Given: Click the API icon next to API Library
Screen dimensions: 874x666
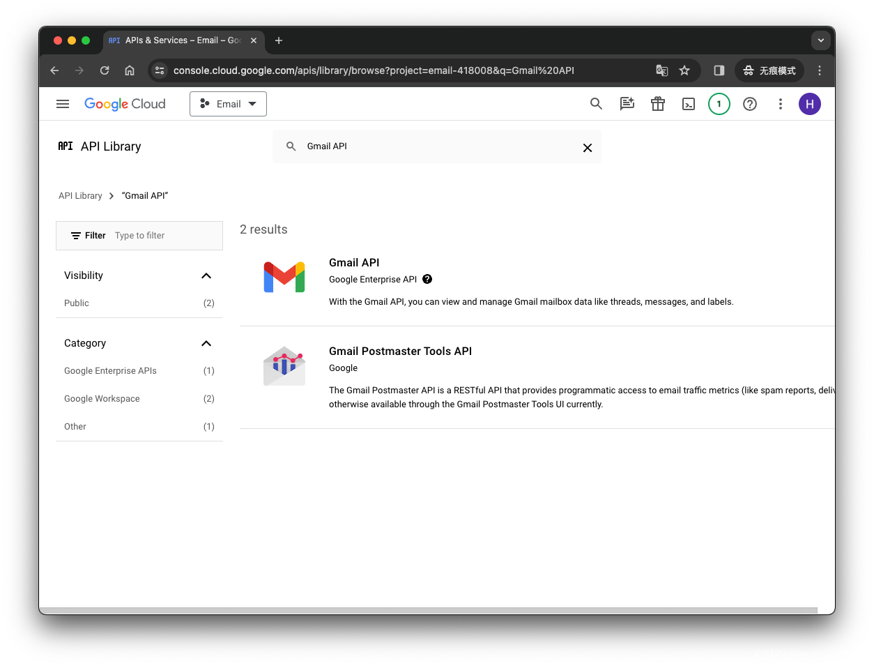Looking at the screenshot, I should 66,146.
